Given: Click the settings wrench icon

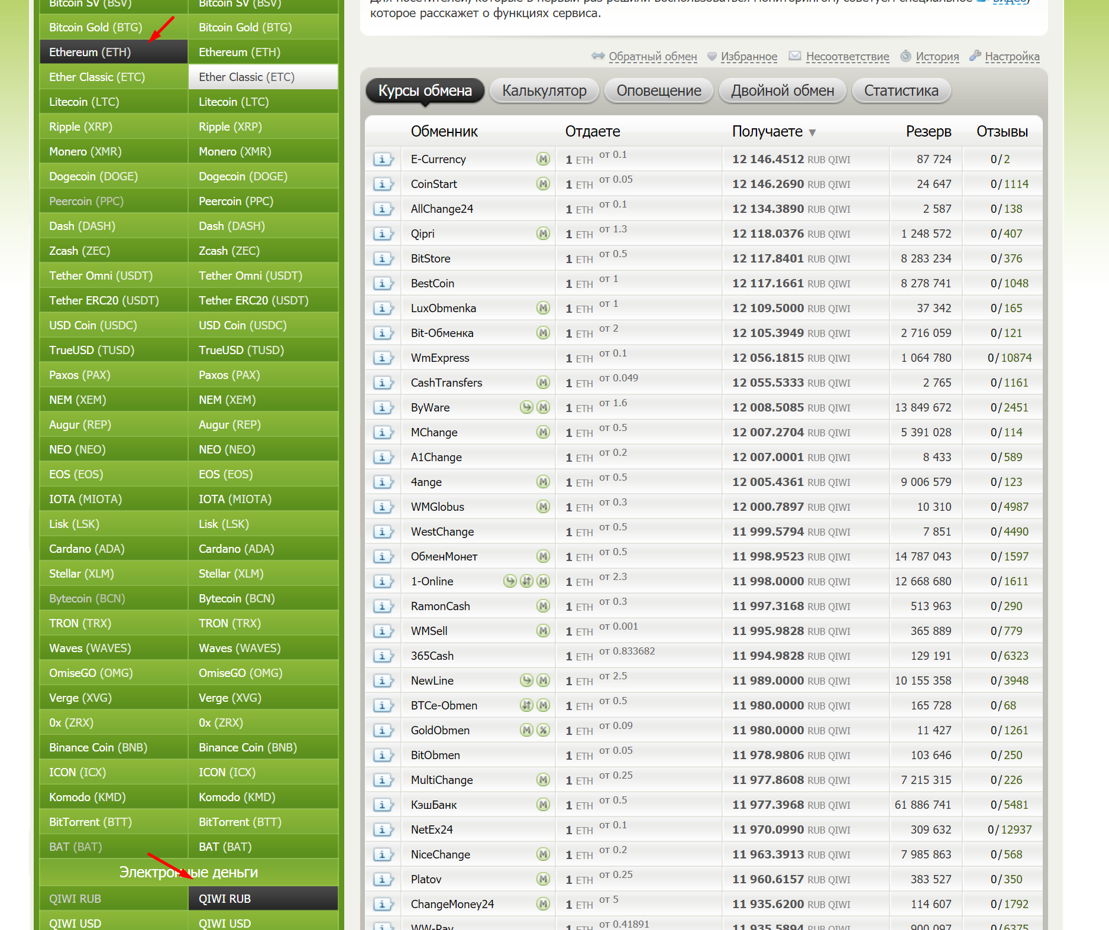Looking at the screenshot, I should click(x=975, y=56).
